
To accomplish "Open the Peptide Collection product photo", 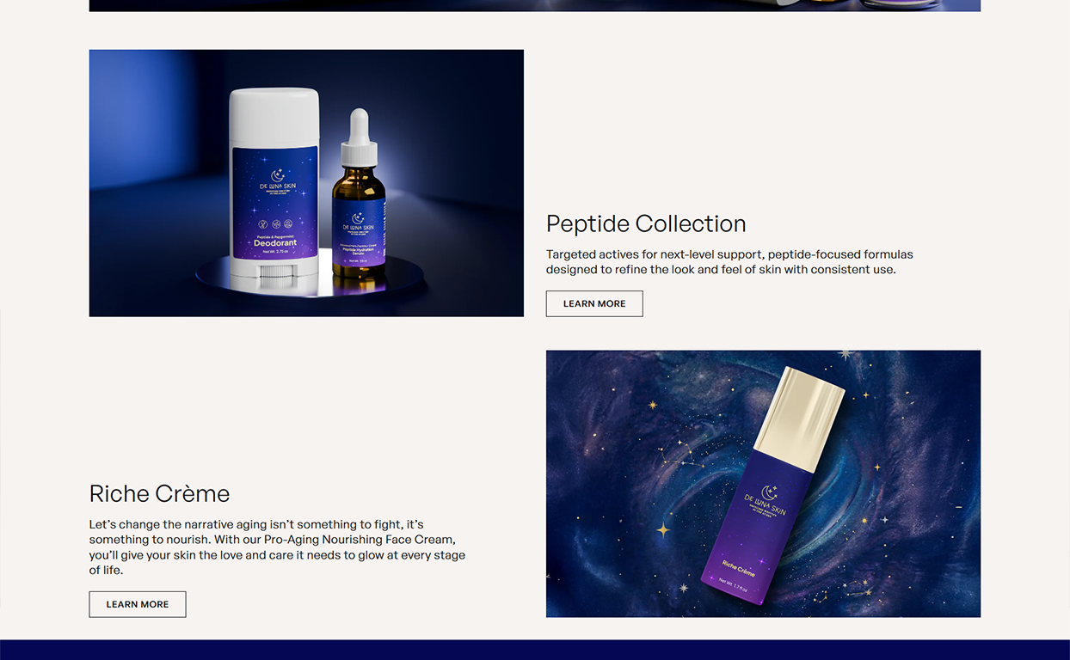I will point(306,183).
